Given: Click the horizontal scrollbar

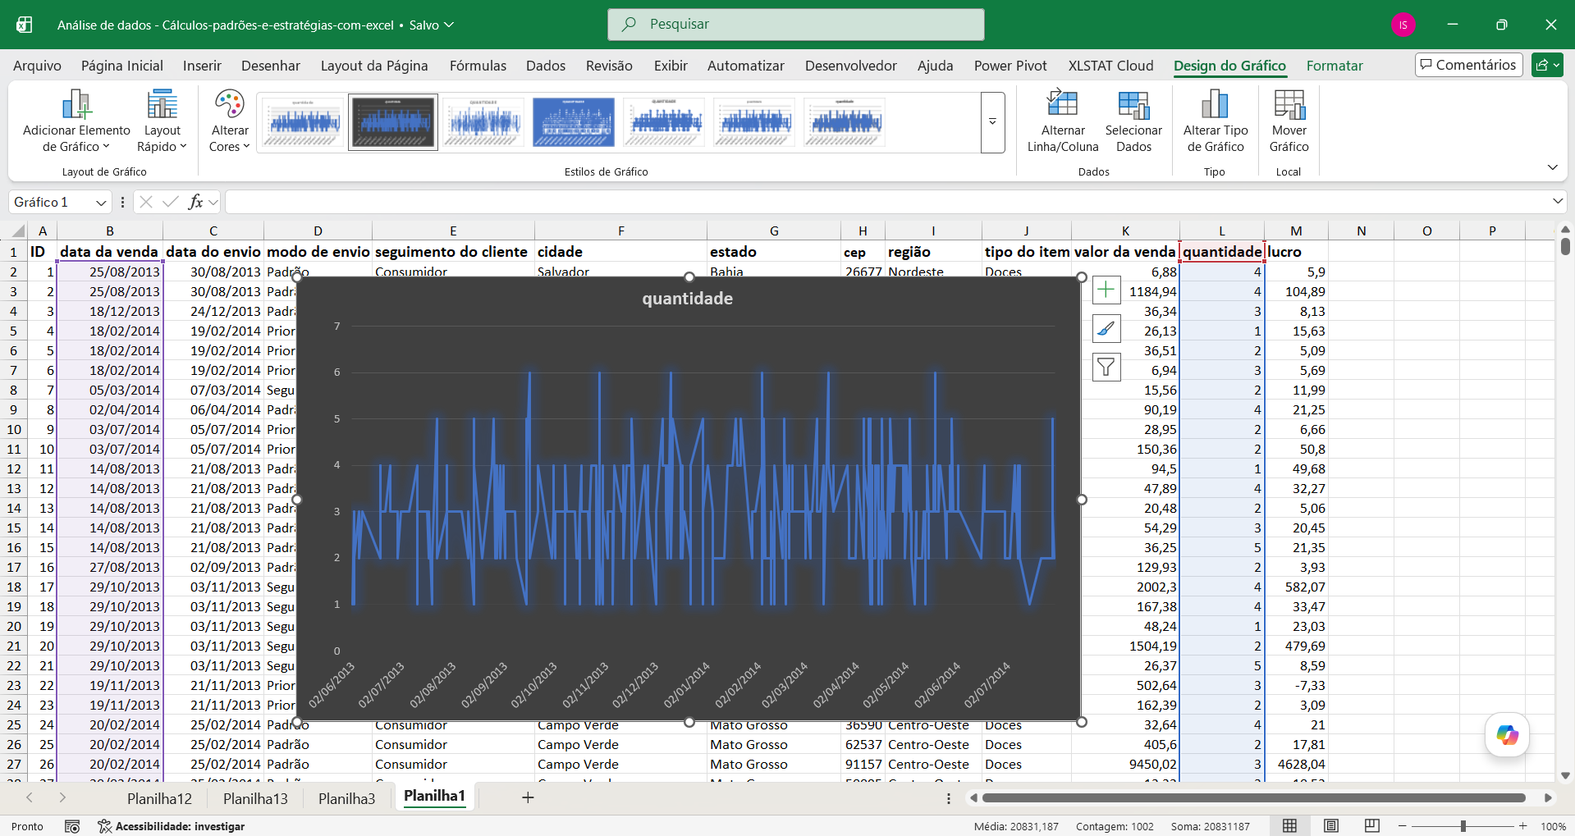Looking at the screenshot, I should click(1253, 797).
